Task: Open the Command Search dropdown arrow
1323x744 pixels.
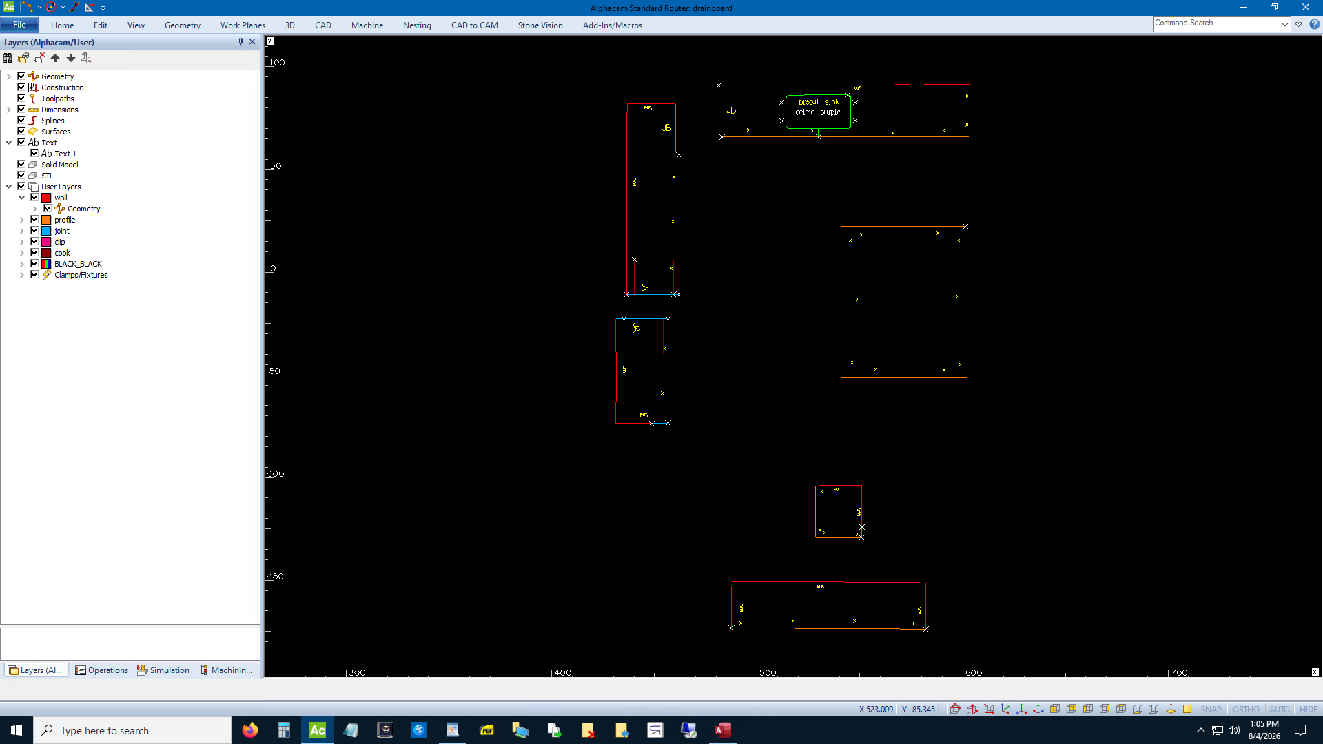Action: [x=1285, y=24]
